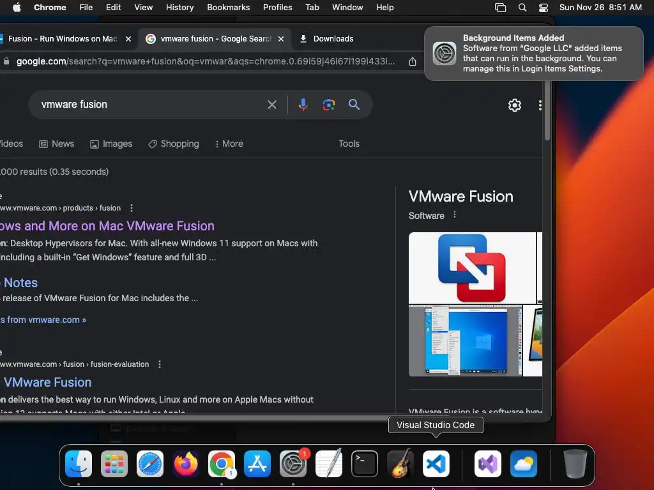Launch Firefox from the Dock
Screen dimensions: 654x490
(186, 464)
